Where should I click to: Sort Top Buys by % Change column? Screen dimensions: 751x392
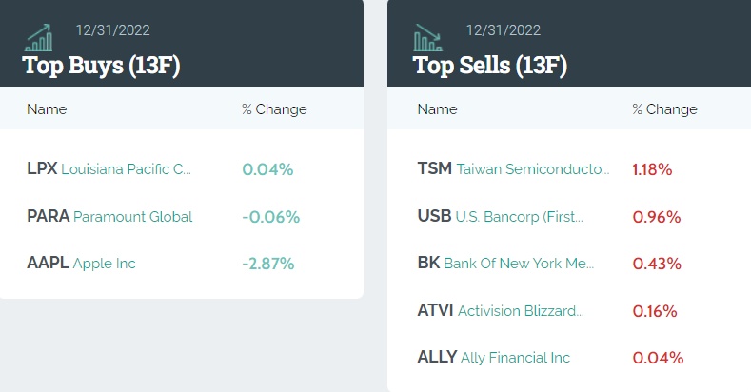(x=274, y=109)
